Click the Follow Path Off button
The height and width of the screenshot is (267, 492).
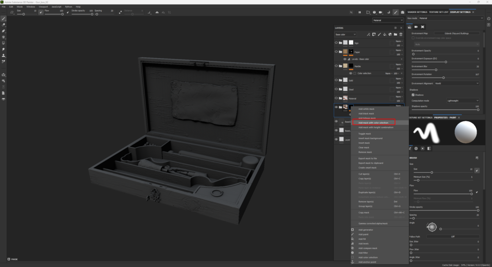pyautogui.click(x=452, y=236)
